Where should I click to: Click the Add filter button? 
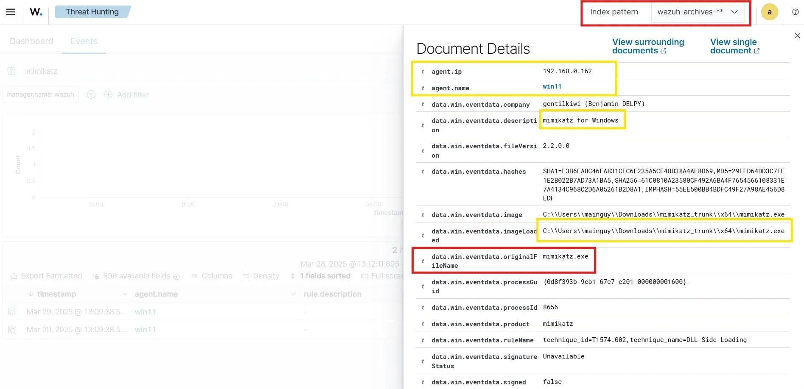point(127,94)
